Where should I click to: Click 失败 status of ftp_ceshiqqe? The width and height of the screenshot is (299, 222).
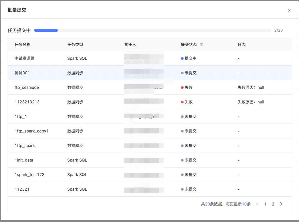[x=187, y=88]
